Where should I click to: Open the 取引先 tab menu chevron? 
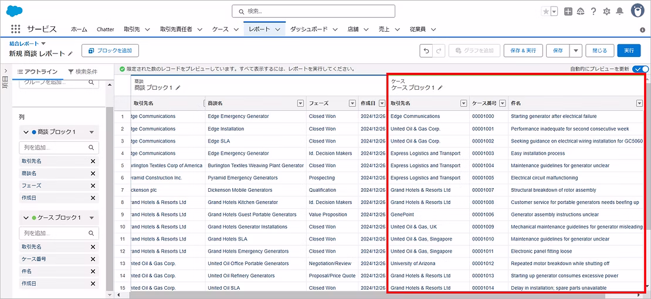(x=147, y=29)
